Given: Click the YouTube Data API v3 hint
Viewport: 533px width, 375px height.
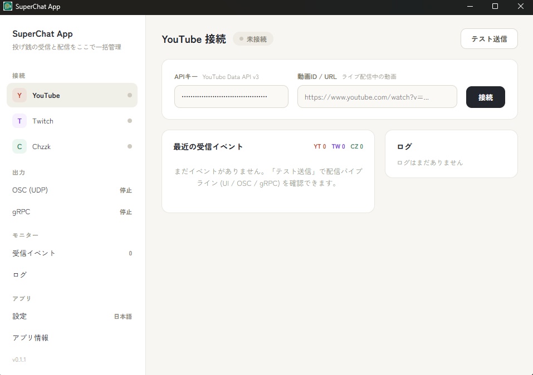Looking at the screenshot, I should [231, 77].
